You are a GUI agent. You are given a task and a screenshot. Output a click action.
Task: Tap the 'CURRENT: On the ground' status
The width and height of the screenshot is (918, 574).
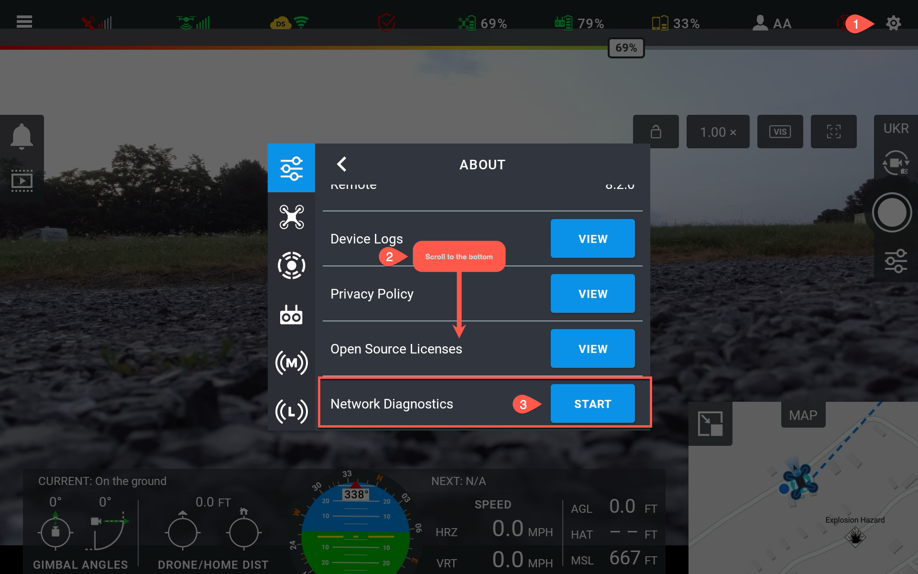click(x=102, y=481)
